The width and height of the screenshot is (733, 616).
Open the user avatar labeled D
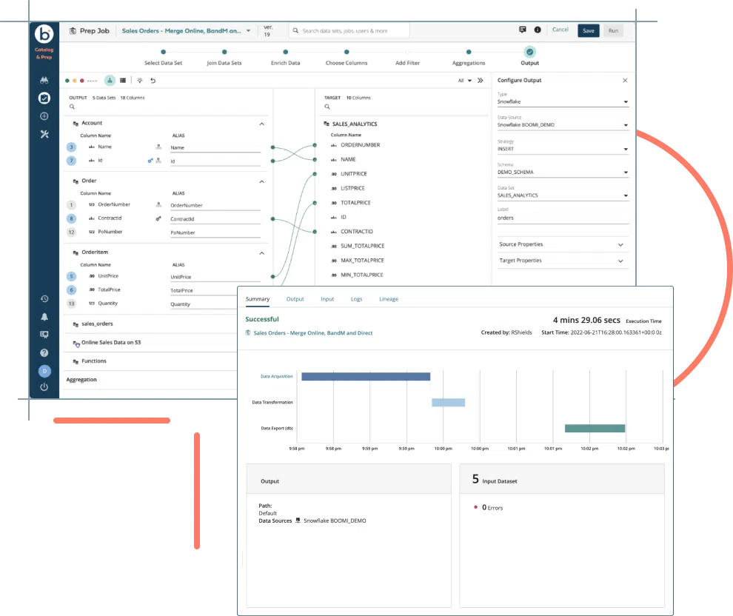pyautogui.click(x=44, y=371)
